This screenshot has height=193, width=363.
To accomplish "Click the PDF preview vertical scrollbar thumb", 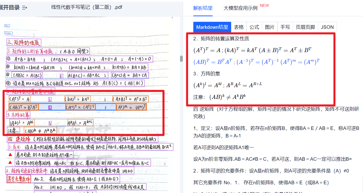I will pos(181,59).
